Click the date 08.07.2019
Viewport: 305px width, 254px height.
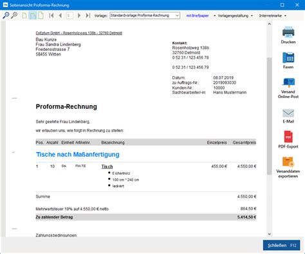coord(223,78)
